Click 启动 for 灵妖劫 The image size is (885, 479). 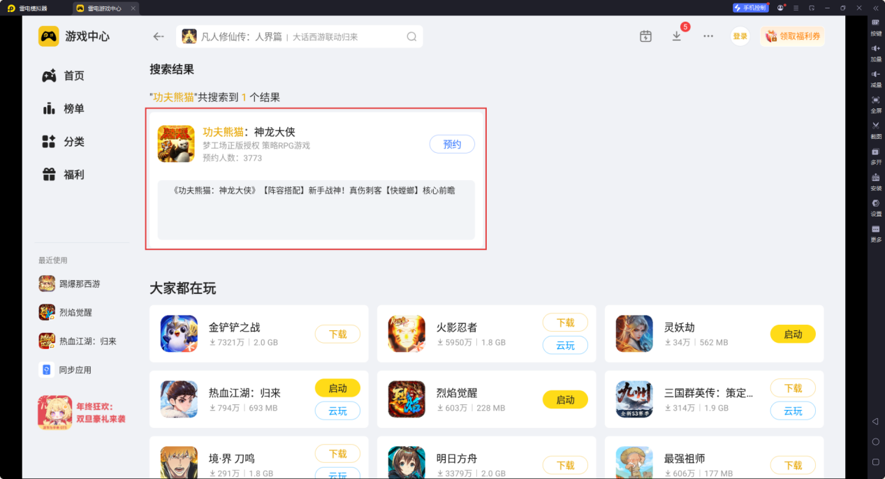(x=793, y=334)
